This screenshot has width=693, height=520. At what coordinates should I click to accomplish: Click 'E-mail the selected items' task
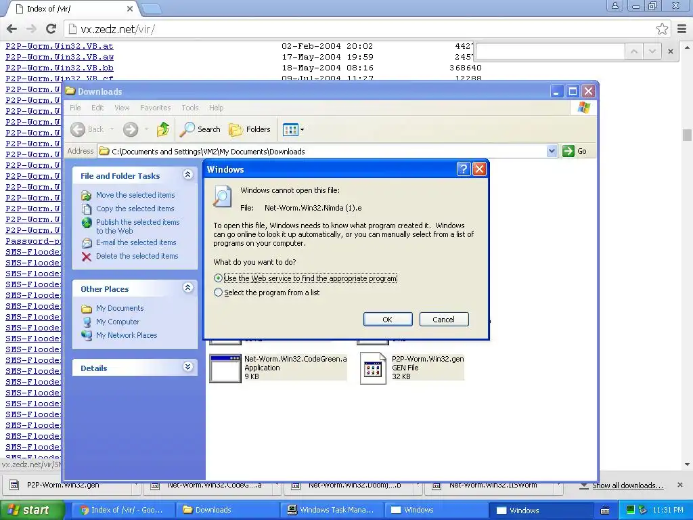tap(136, 242)
